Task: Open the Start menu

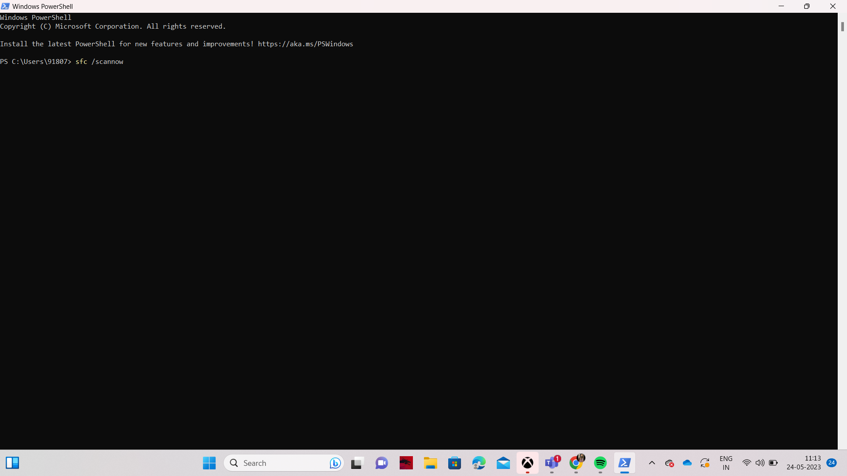Action: 209,463
